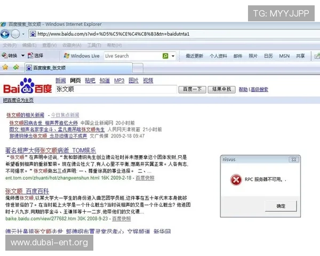Click the 百度一下 search button
The height and width of the screenshot is (256, 320).
click(x=192, y=90)
